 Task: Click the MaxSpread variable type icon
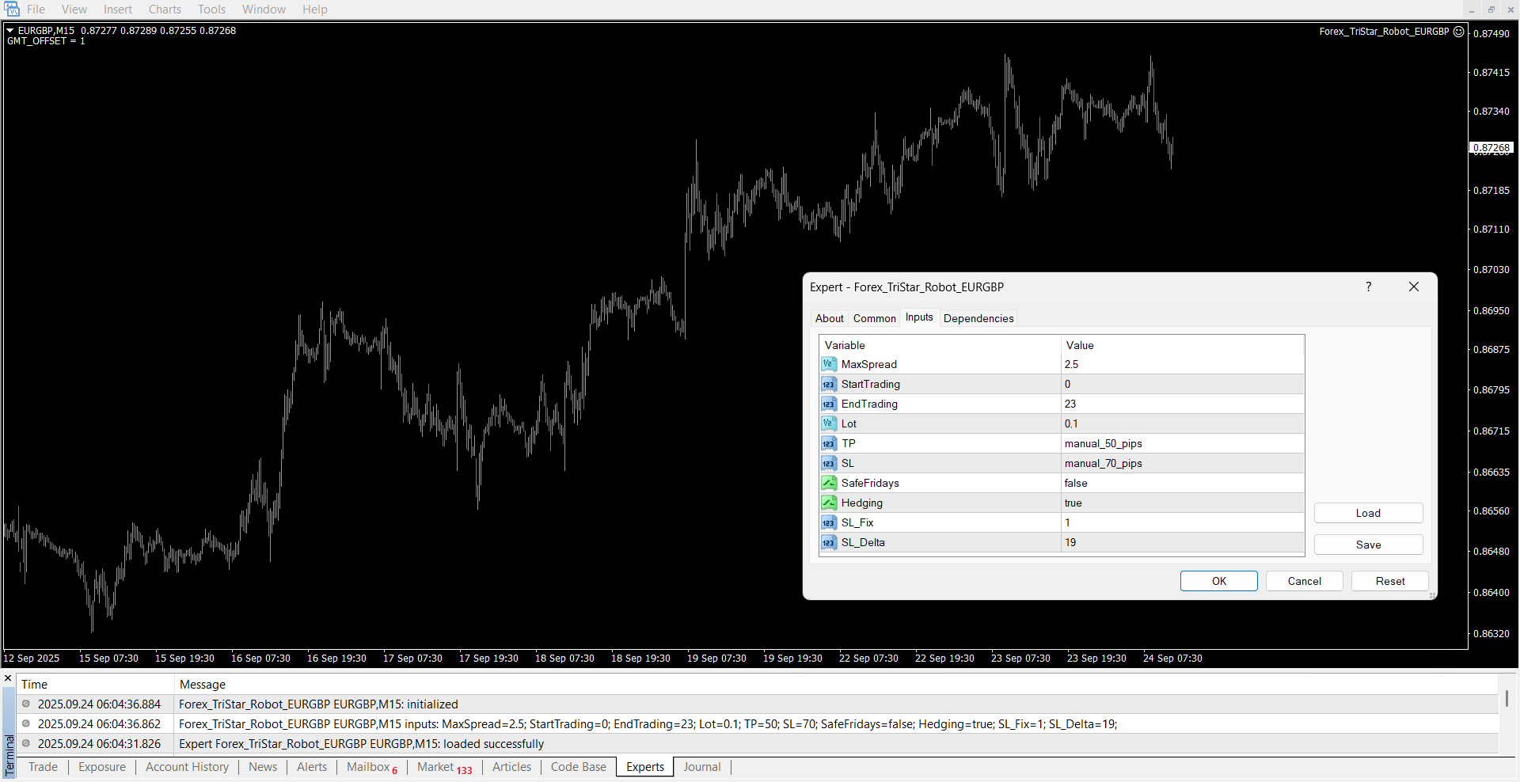[x=828, y=364]
